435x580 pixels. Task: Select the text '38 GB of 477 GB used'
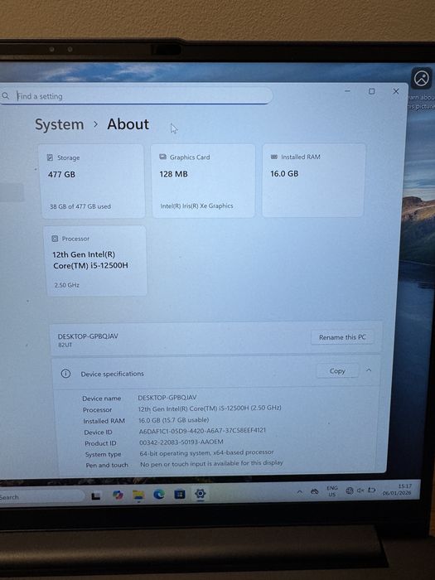80,206
